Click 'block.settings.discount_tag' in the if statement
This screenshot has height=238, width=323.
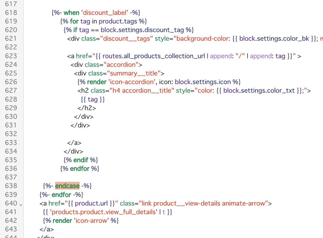tap(142, 30)
